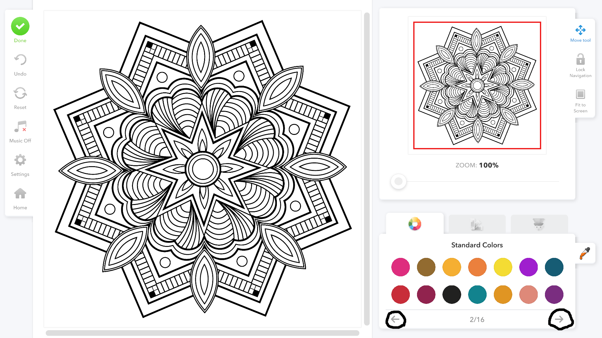Choose the pink color swatch
Screen dimensions: 602x338
tap(400, 267)
